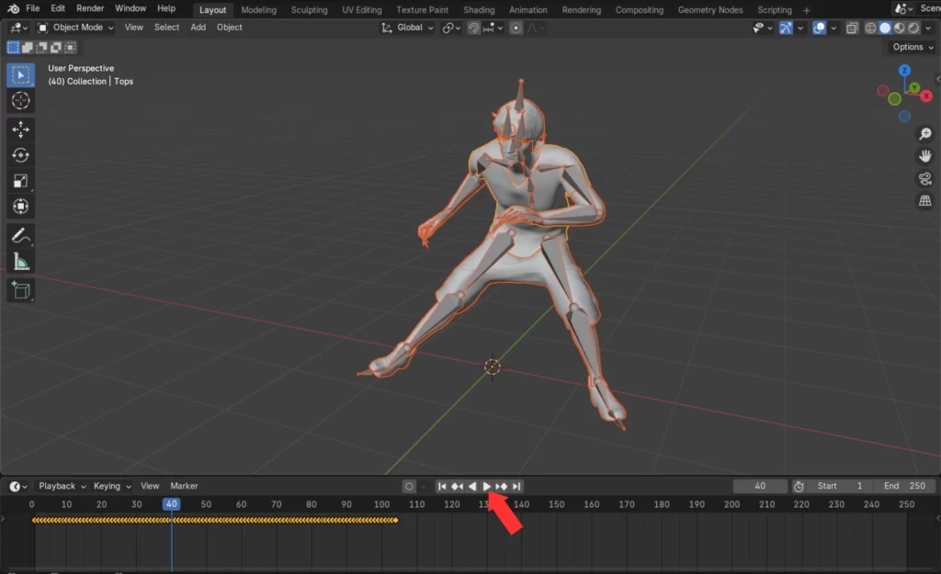Toggle proportional editing button in header

(516, 28)
